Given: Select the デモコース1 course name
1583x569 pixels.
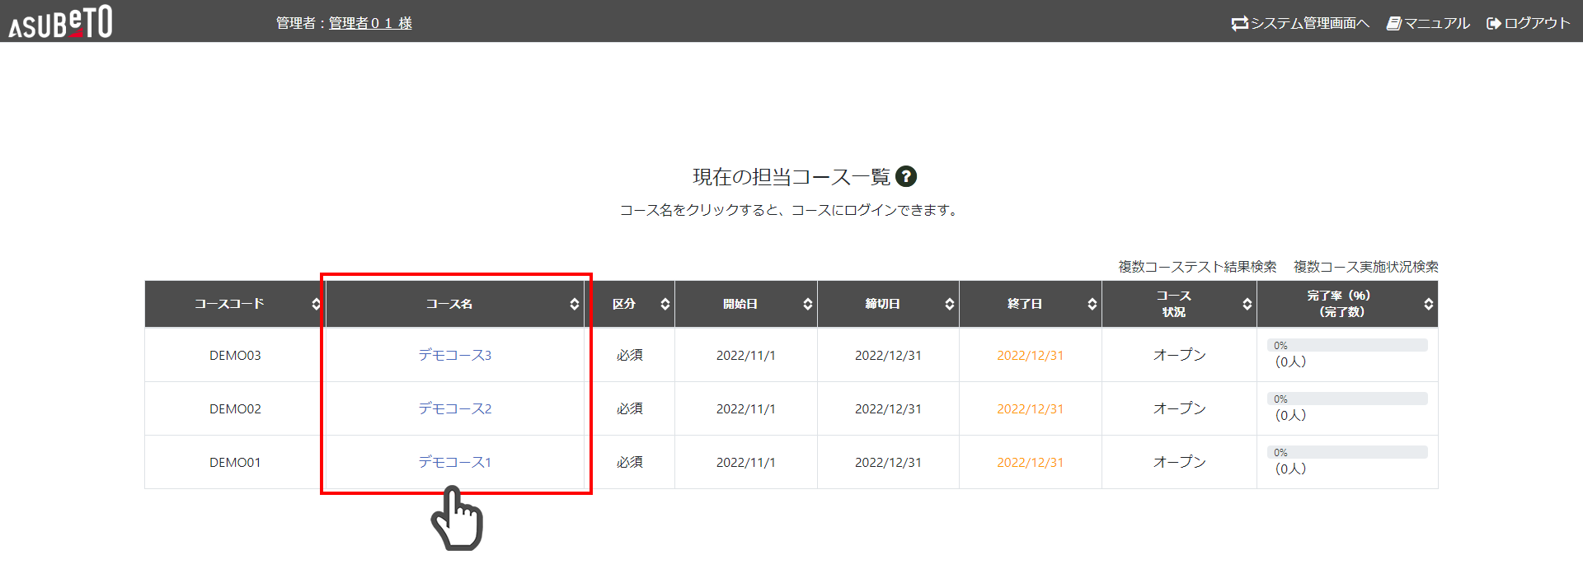Looking at the screenshot, I should click(x=454, y=463).
